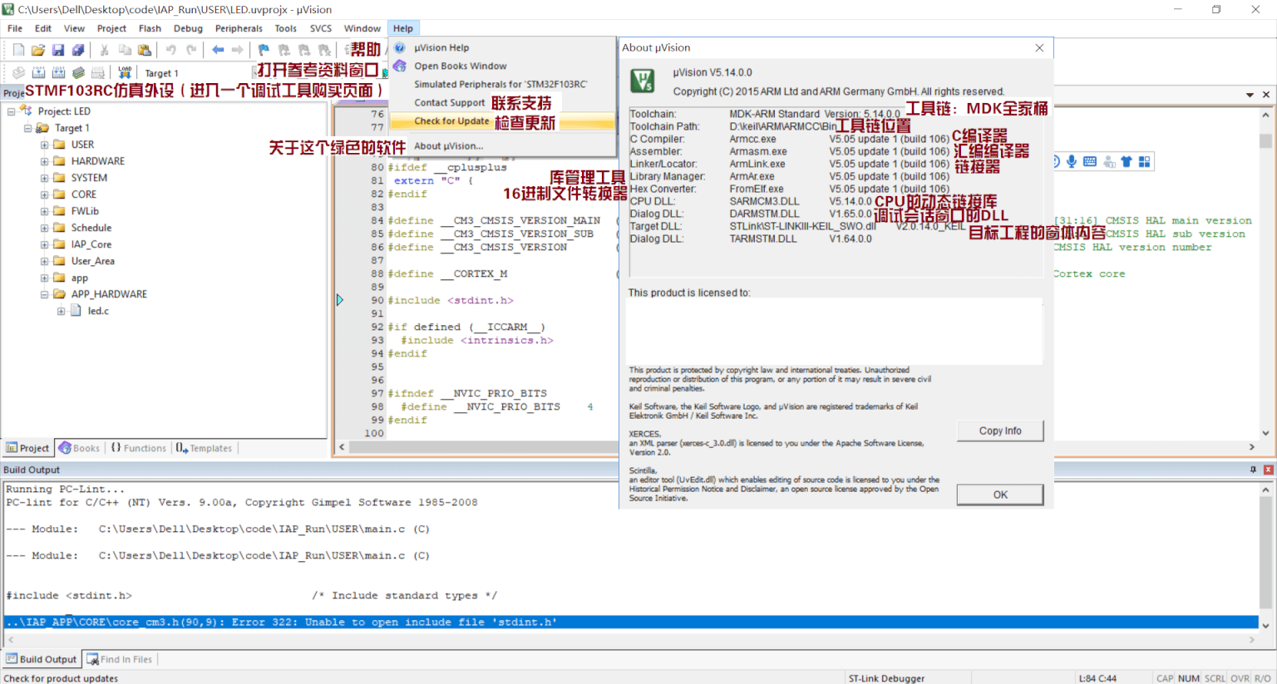Save the current file via toolbar
This screenshot has width=1277, height=684.
pyautogui.click(x=58, y=51)
